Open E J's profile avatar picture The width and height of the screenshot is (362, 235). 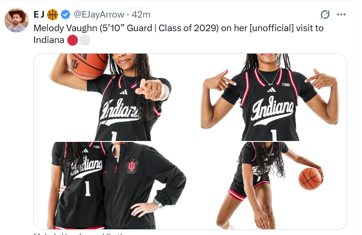point(16,21)
